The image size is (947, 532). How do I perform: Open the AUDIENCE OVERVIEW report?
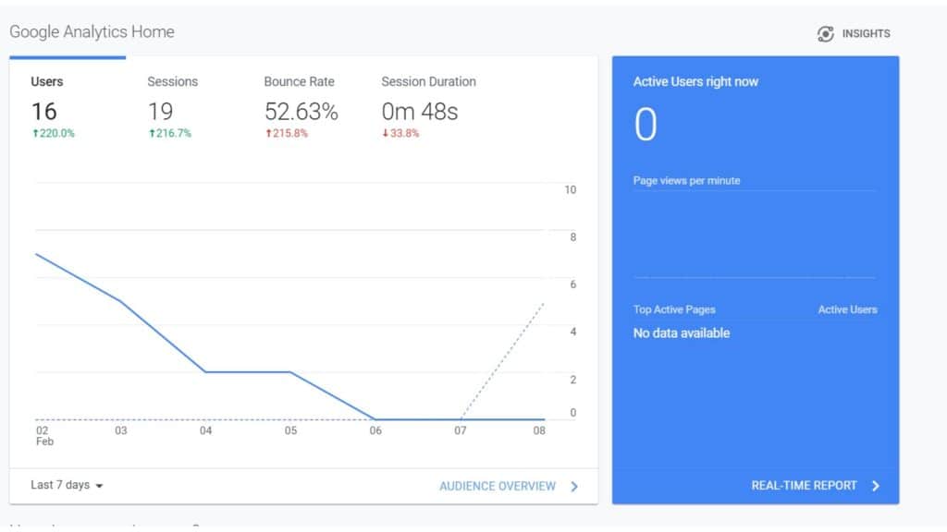pos(498,486)
